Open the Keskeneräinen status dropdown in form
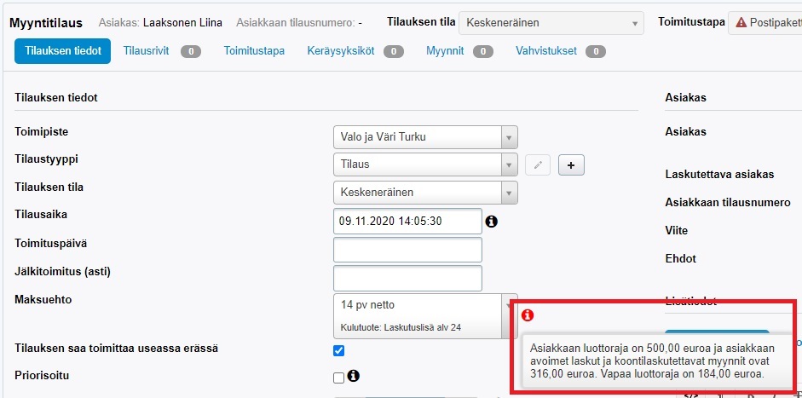Viewport: 802px width, 398px height. tap(424, 193)
